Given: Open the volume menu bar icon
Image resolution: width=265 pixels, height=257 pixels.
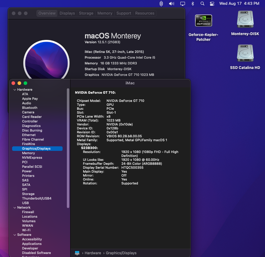Looking at the screenshot, I should [x=172, y=4].
